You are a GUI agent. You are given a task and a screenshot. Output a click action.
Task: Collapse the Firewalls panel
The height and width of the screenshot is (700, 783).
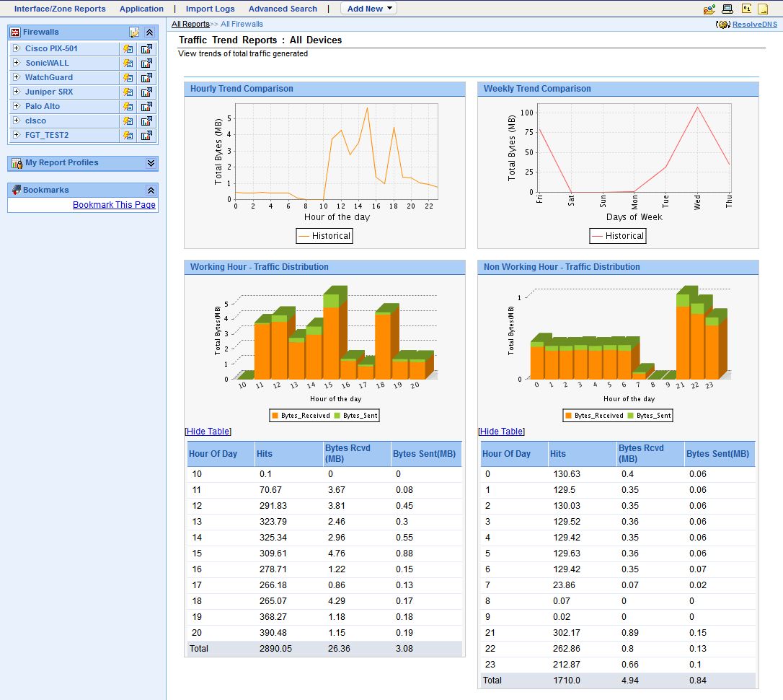click(x=150, y=32)
